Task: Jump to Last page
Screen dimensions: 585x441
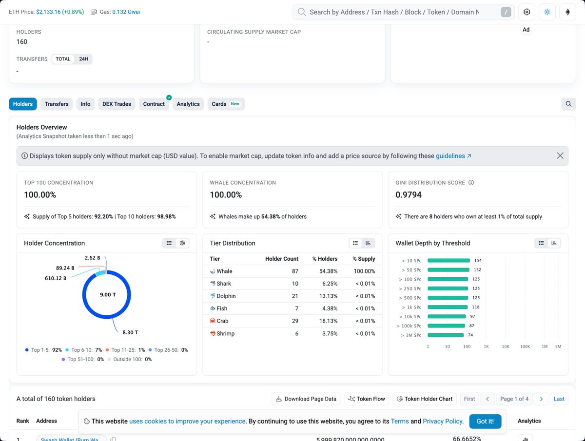Action: pyautogui.click(x=559, y=399)
